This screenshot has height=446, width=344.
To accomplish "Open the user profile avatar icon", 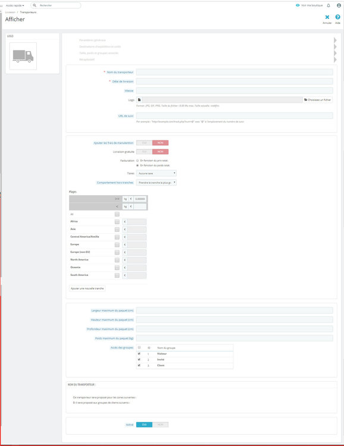I will click(339, 5).
